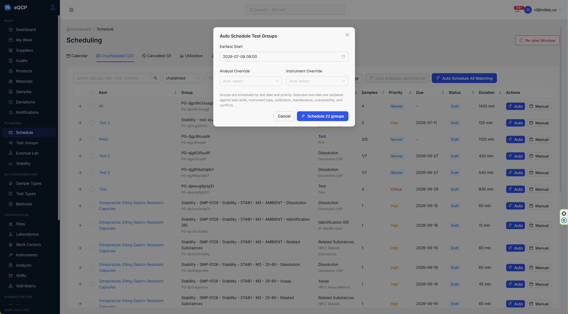Switch to the Cancelled (0) tab
The image size is (568, 314).
pos(157,56)
